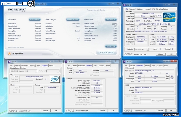
Task: Click OK in the CPU window
Action: tap(171, 54)
